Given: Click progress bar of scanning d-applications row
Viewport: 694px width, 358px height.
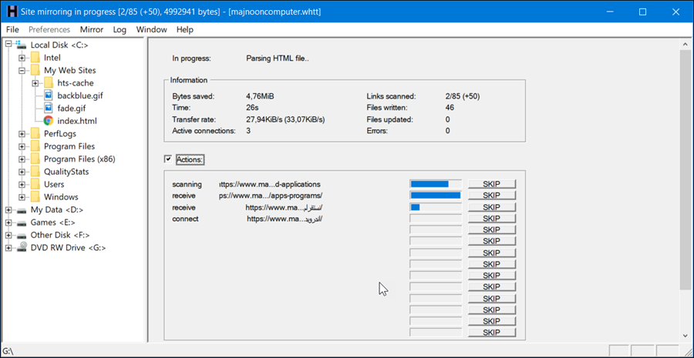Looking at the screenshot, I should click(x=436, y=184).
